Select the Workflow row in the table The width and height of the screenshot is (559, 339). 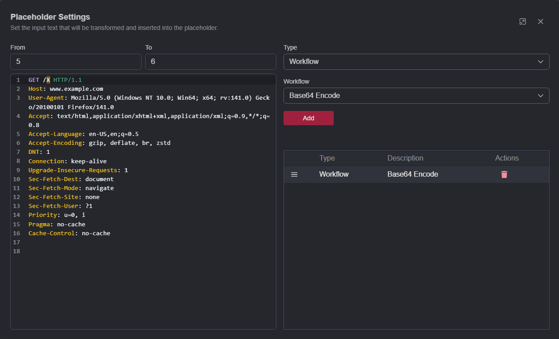click(381, 174)
